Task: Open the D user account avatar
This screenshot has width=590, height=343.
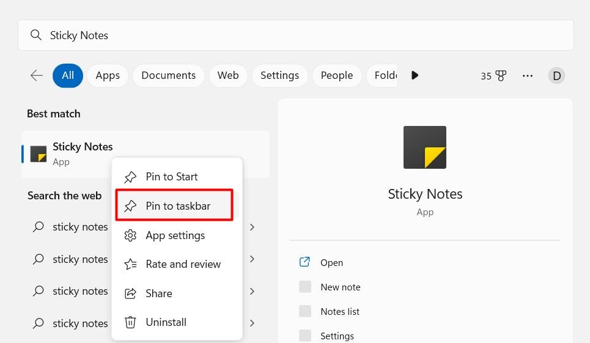Action: click(x=556, y=76)
